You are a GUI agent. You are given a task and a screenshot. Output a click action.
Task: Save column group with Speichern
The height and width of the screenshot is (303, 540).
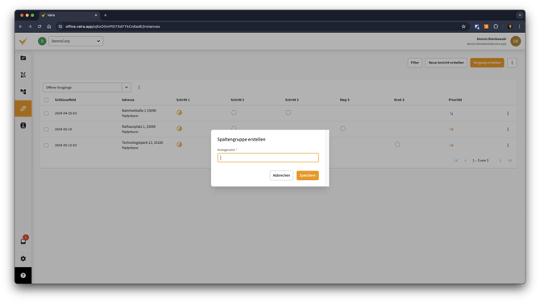(x=308, y=175)
